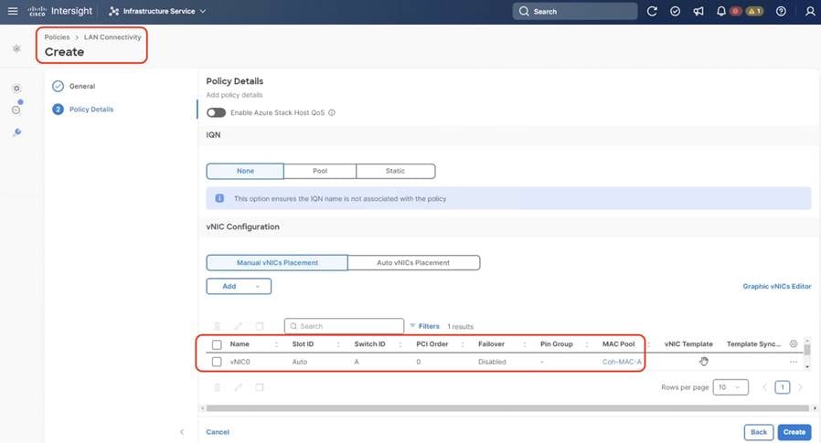The width and height of the screenshot is (821, 443).
Task: Click the top delete trash icon above table
Action: (218, 326)
